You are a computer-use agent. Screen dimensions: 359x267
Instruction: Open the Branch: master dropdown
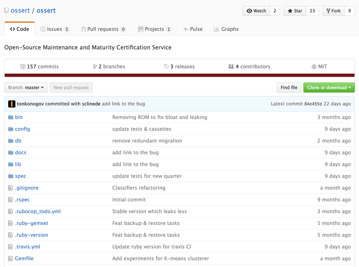pyautogui.click(x=25, y=87)
